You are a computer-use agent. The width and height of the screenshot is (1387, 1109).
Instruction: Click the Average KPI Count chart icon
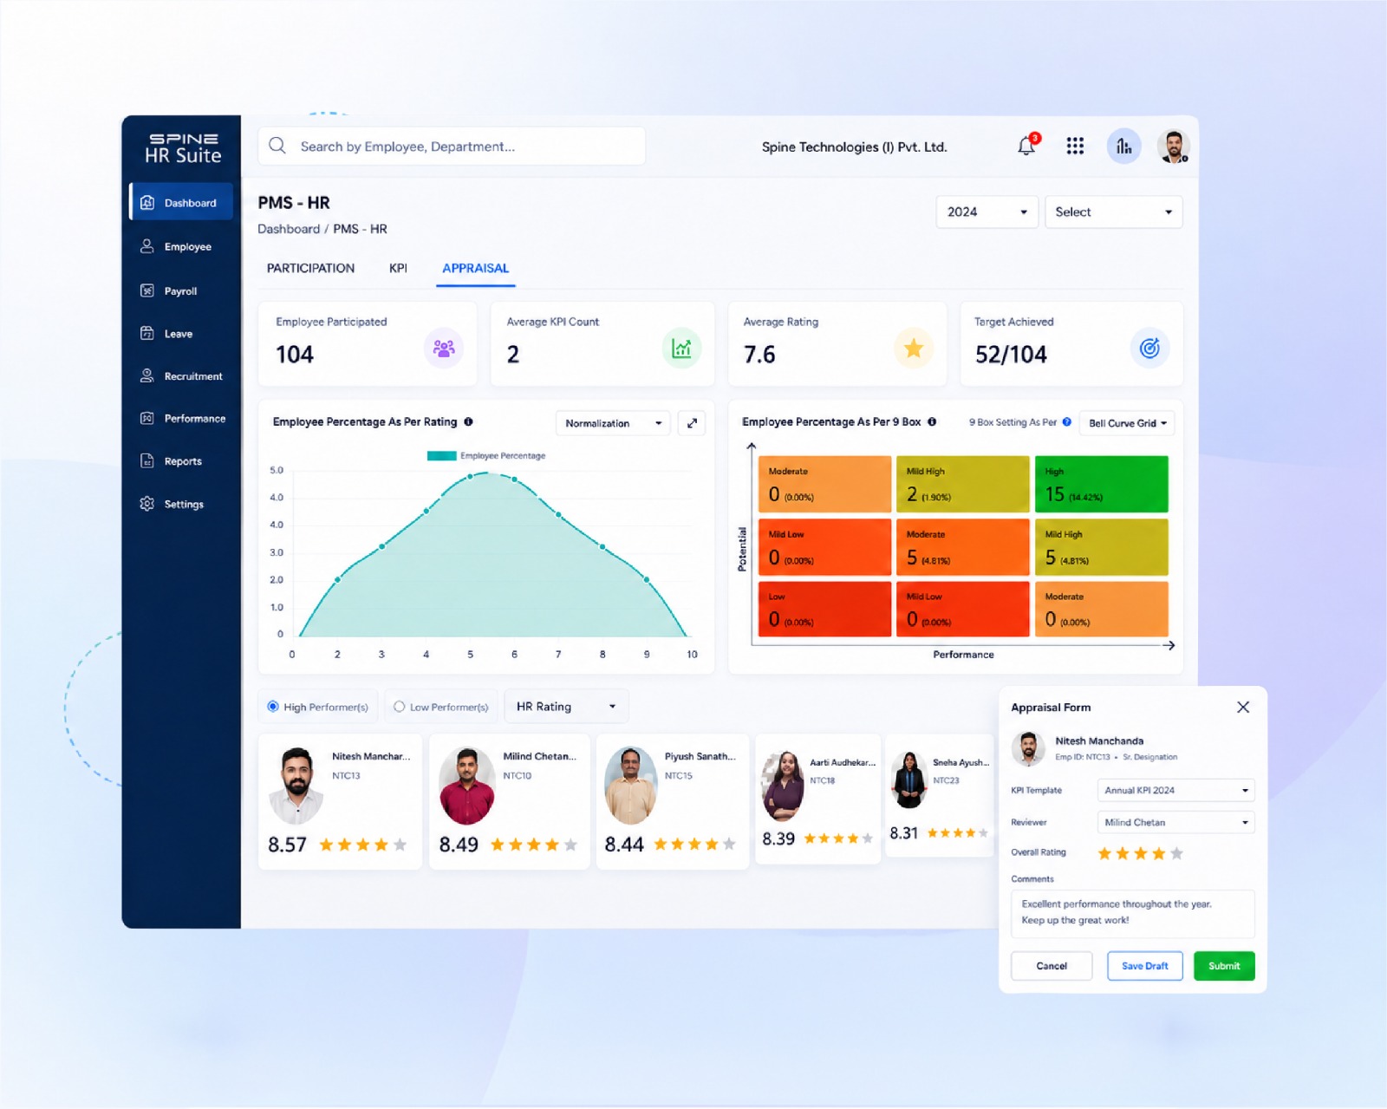[681, 349]
